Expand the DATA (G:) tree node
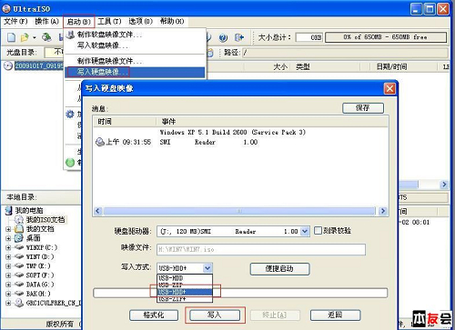 8,285
